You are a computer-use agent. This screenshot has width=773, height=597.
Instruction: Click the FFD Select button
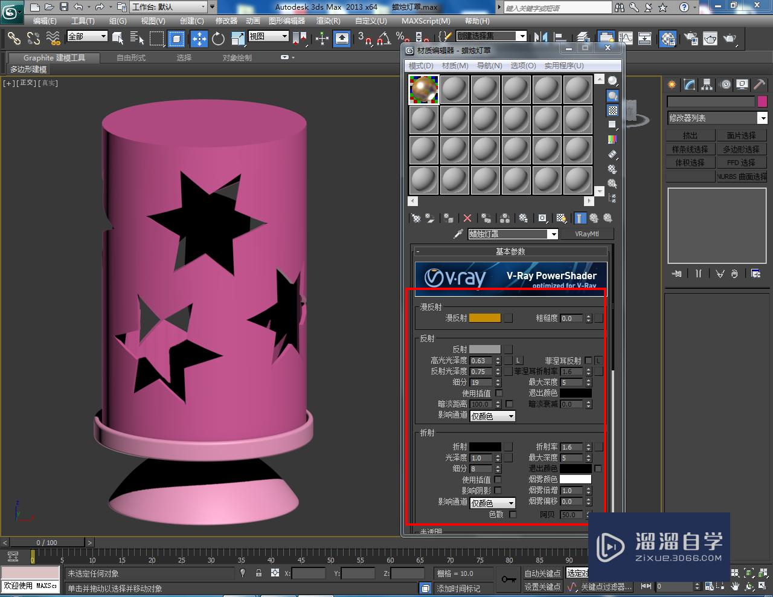pos(741,163)
